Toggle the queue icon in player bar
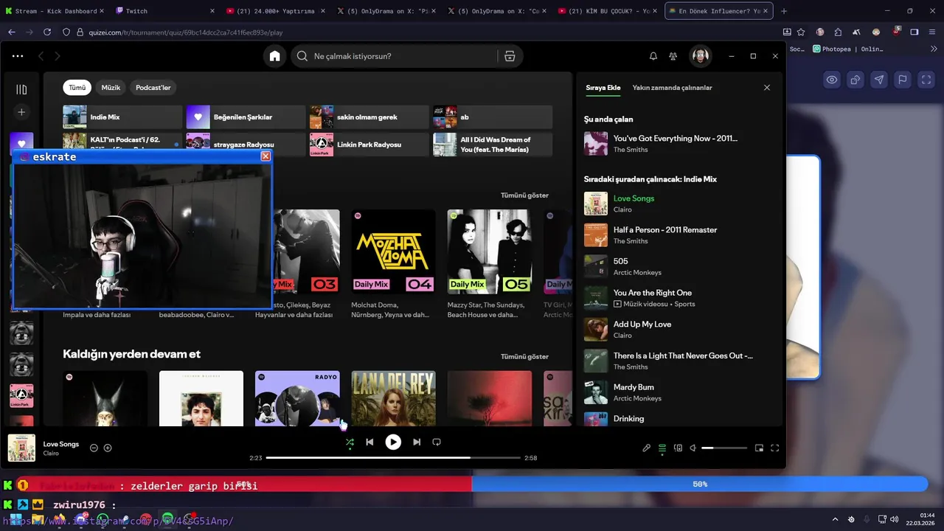 click(x=662, y=448)
